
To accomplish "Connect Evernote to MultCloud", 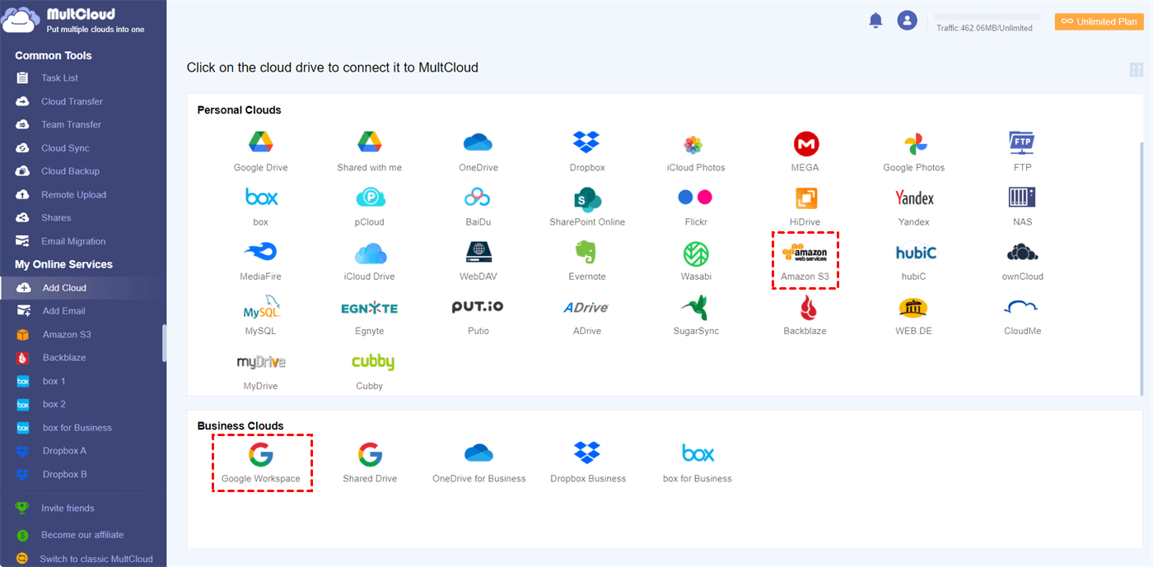I will pos(586,253).
